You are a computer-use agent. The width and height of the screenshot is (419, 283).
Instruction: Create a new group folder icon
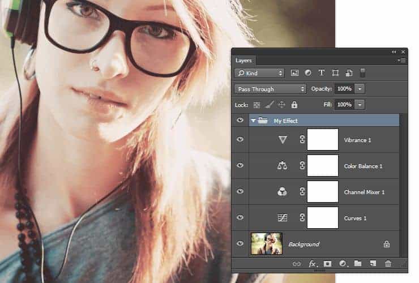358,264
